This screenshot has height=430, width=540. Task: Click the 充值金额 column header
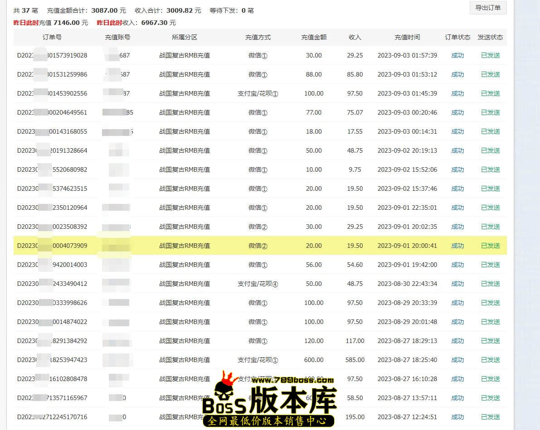coord(314,37)
